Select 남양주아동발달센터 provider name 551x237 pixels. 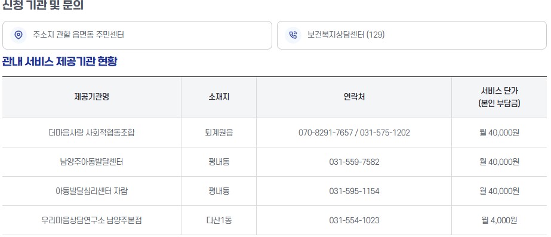pyautogui.click(x=92, y=162)
